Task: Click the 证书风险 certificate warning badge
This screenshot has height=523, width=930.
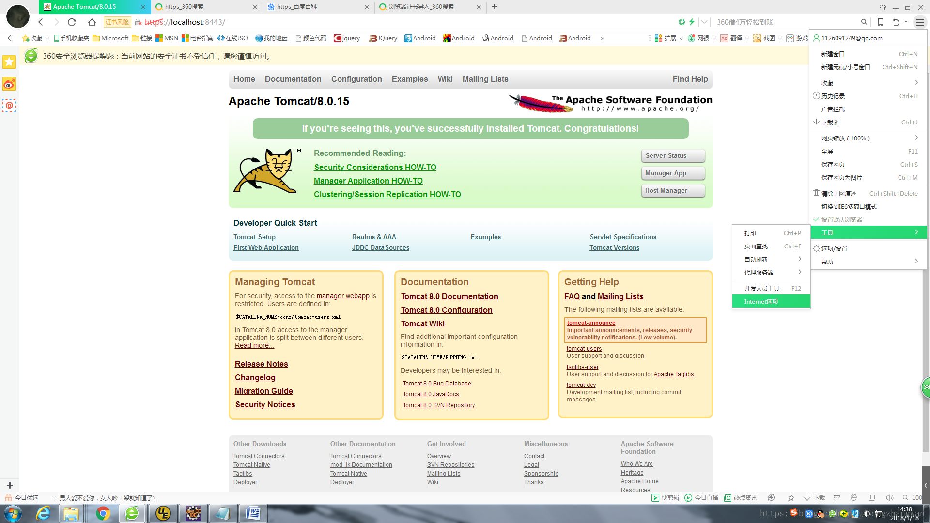Action: click(117, 22)
